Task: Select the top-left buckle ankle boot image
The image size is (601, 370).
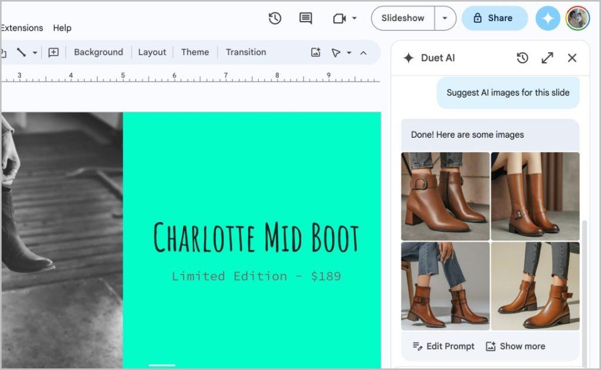Action: click(x=445, y=196)
